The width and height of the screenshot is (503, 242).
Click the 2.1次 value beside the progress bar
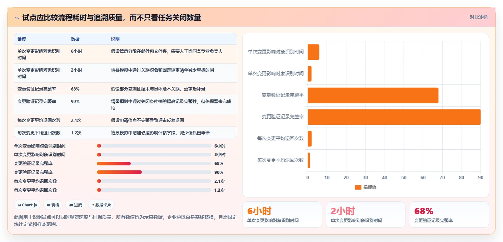point(220,181)
